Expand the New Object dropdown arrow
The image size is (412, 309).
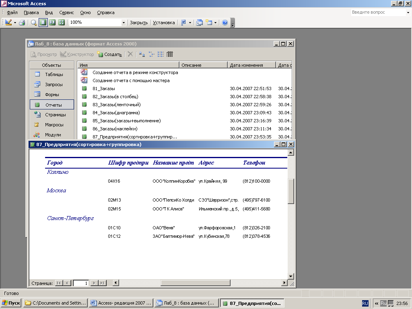(x=216, y=23)
